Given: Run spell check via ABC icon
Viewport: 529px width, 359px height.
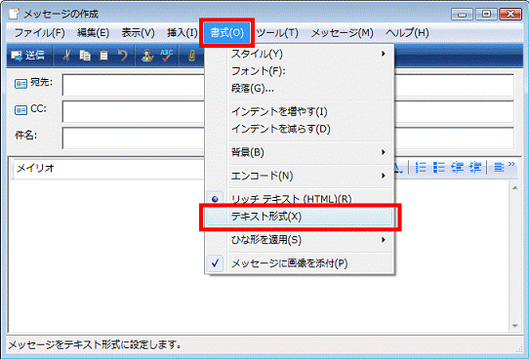Looking at the screenshot, I should [x=166, y=55].
